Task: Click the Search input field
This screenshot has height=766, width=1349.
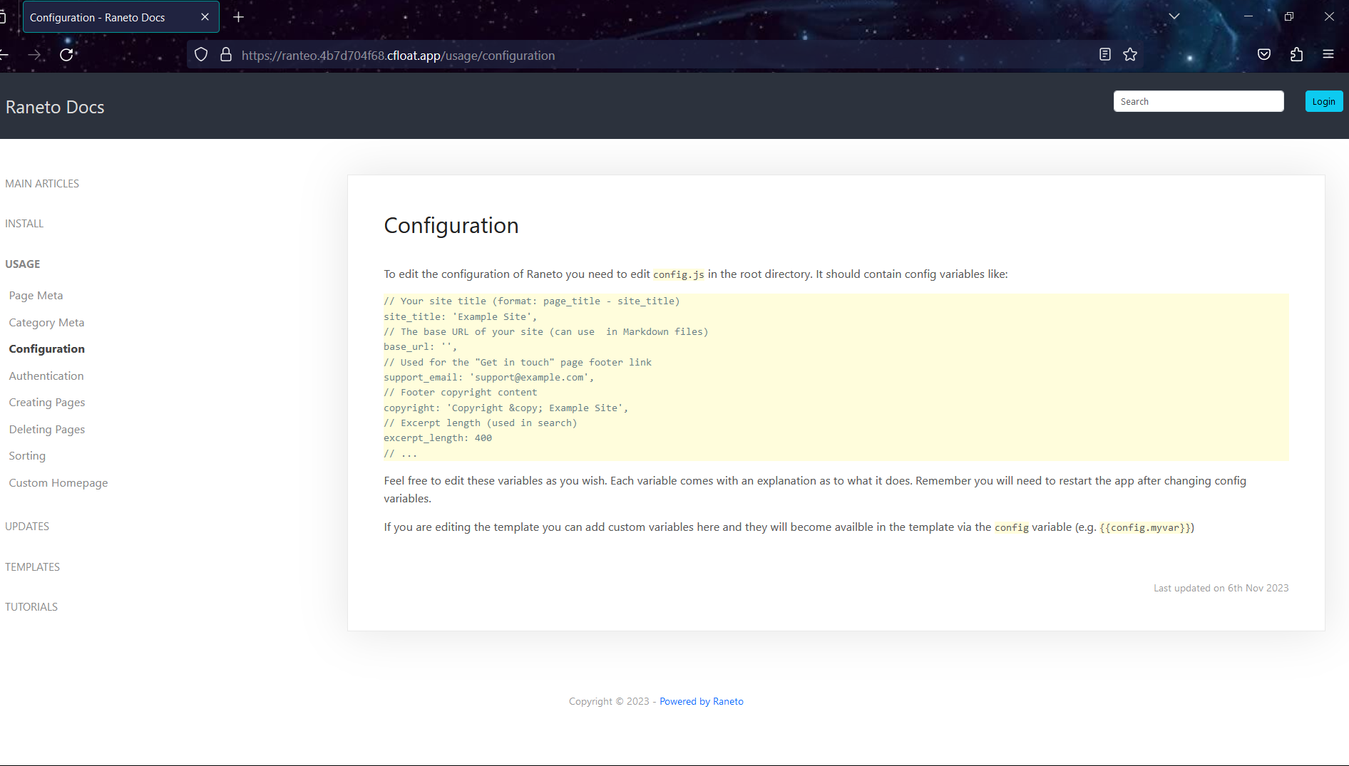Action: (1199, 101)
